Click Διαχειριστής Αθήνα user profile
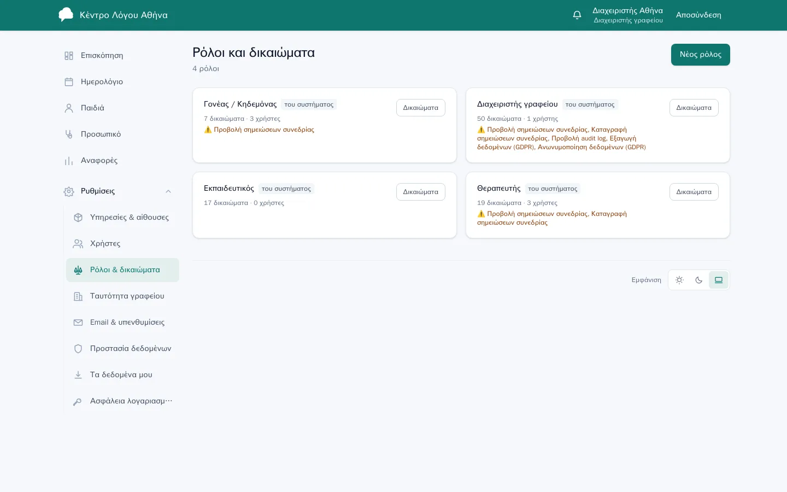 point(628,15)
